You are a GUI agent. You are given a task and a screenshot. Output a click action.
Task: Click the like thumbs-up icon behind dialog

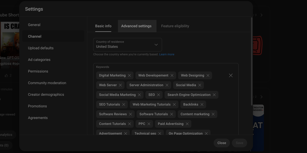[x=6, y=75]
